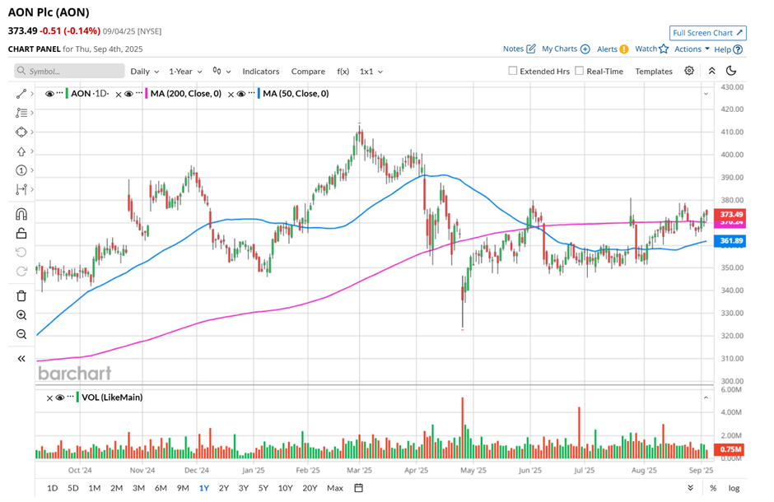This screenshot has height=502, width=774.
Task: Open the candlestick chart type dropdown
Action: (221, 72)
